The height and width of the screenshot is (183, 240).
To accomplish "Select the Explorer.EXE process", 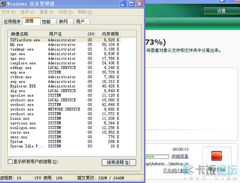I will [x=65, y=86].
